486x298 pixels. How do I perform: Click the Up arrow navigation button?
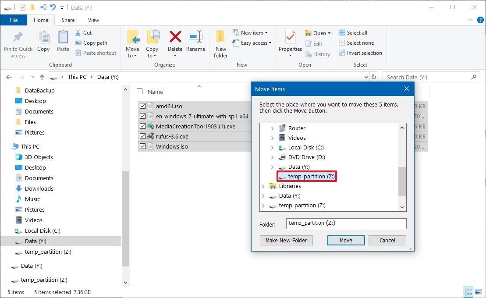(42, 77)
